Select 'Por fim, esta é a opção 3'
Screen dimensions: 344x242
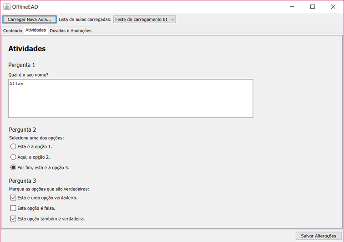[13, 168]
